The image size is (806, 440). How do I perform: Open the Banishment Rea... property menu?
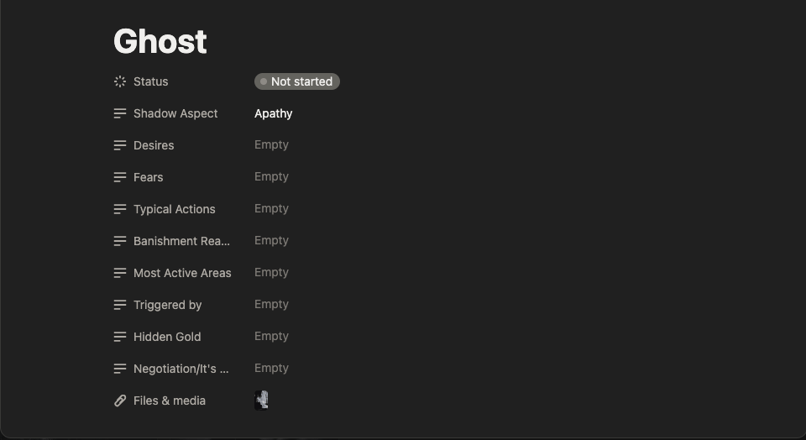coord(181,241)
